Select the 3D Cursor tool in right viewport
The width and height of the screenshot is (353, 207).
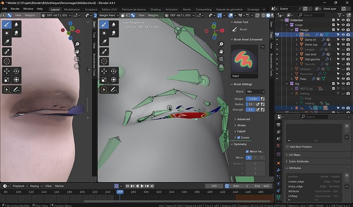coord(104,61)
